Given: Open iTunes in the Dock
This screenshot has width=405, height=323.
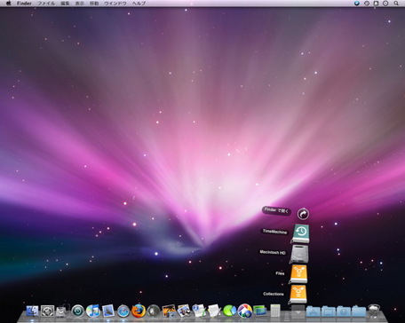Looking at the screenshot, I should pyautogui.click(x=93, y=311).
